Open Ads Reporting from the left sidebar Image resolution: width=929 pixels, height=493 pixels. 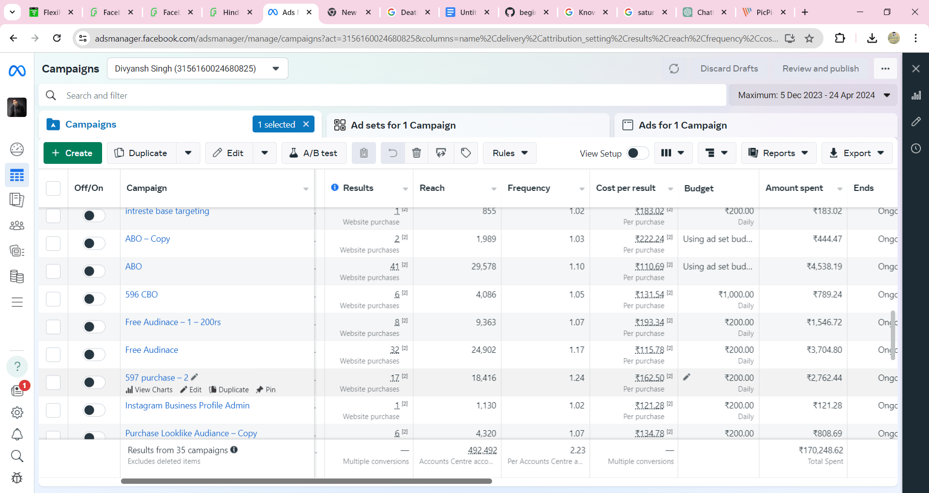[17, 200]
